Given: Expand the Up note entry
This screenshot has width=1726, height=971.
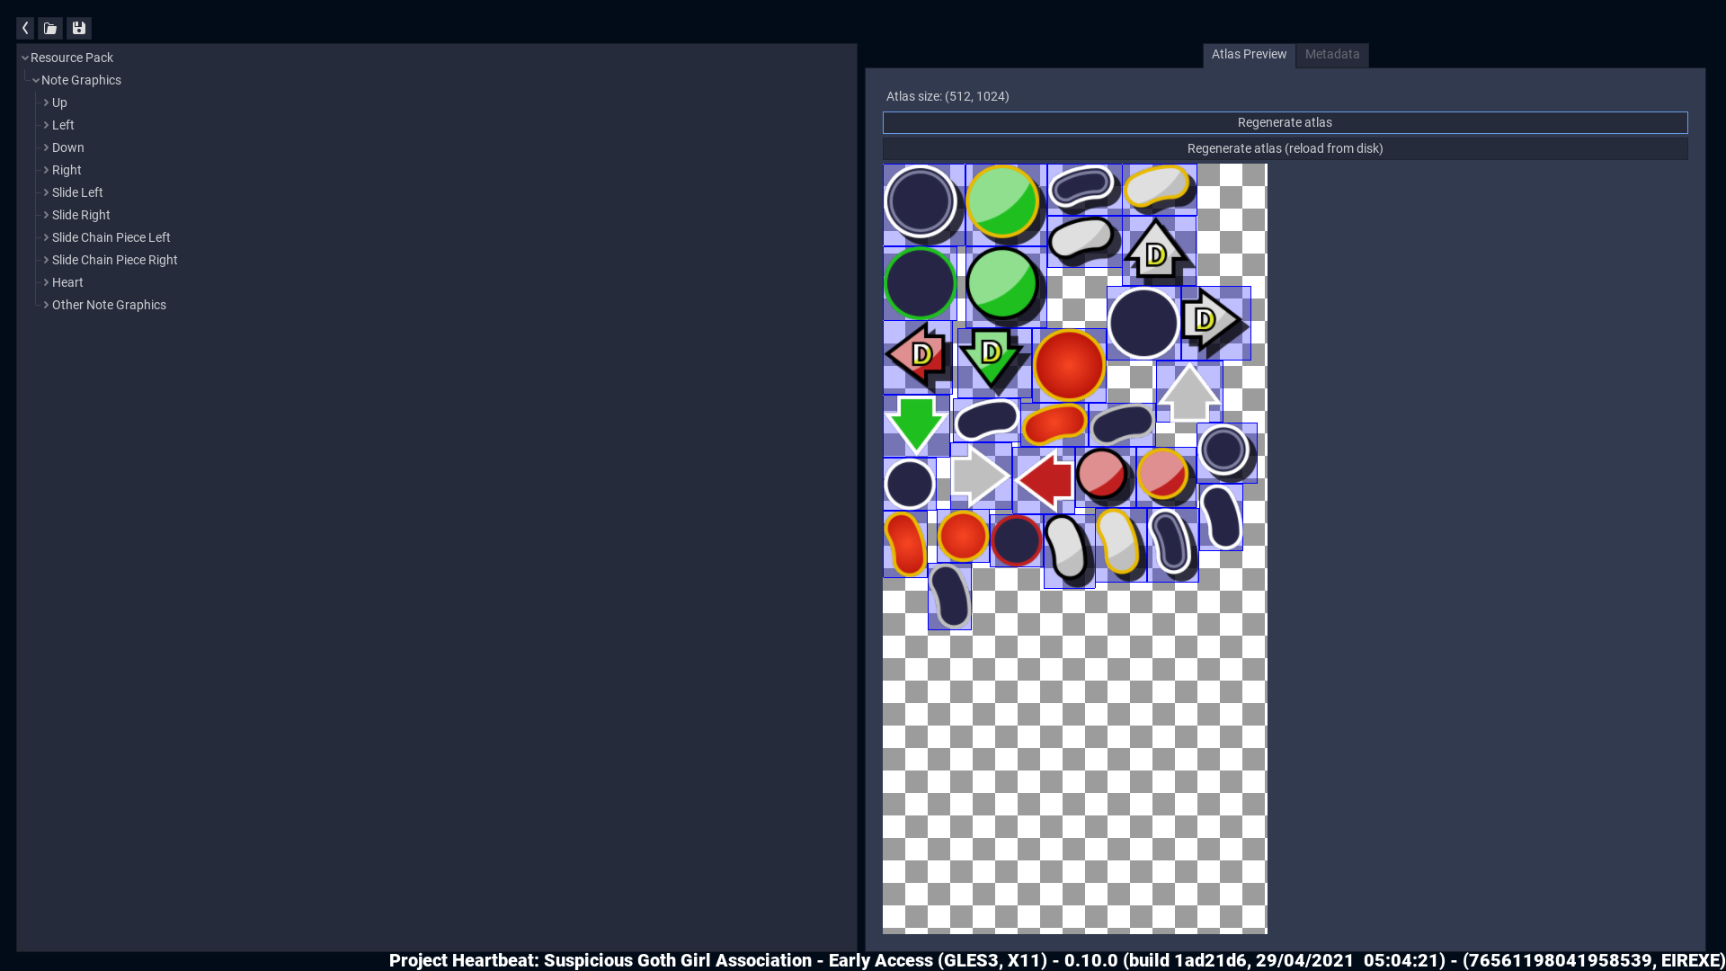Looking at the screenshot, I should (46, 102).
